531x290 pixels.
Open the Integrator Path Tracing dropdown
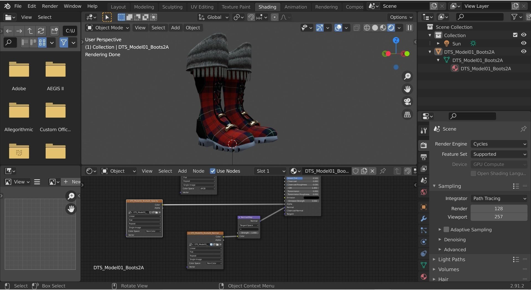[x=499, y=198]
